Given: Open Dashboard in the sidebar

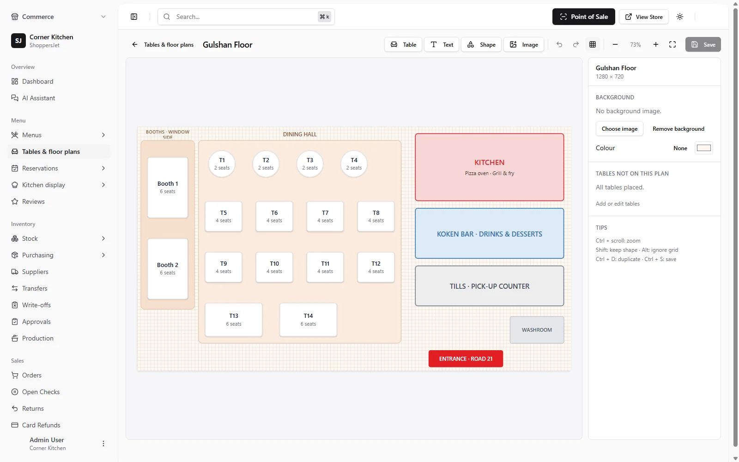Looking at the screenshot, I should (x=59, y=81).
